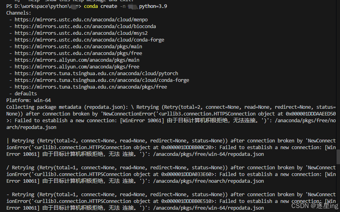This screenshot has height=212, width=340.
Task: Click the hex address 0x000001DDDA033E60
Action: click(186, 174)
